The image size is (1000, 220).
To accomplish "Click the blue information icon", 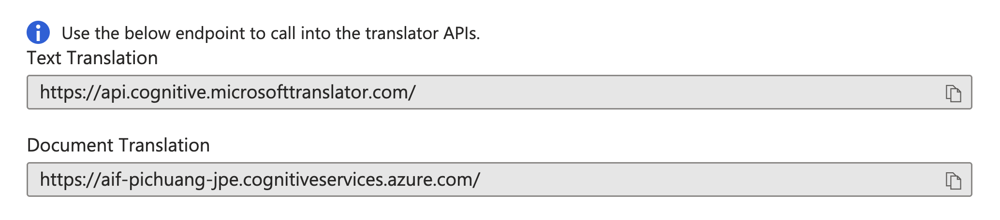I will tap(38, 33).
